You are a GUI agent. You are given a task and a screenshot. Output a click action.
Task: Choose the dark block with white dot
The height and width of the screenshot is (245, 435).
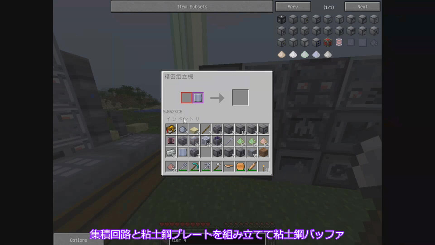click(x=281, y=19)
